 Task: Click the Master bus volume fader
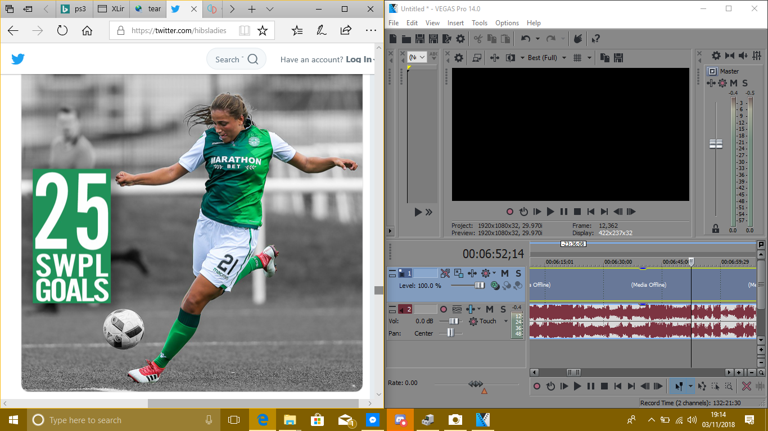[716, 144]
